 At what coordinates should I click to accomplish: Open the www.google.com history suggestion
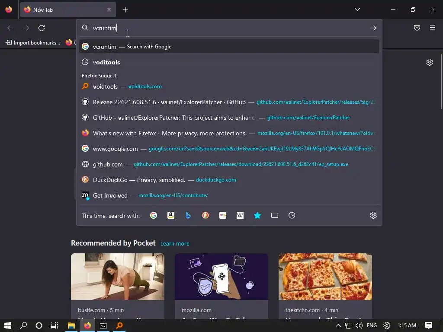tap(229, 149)
